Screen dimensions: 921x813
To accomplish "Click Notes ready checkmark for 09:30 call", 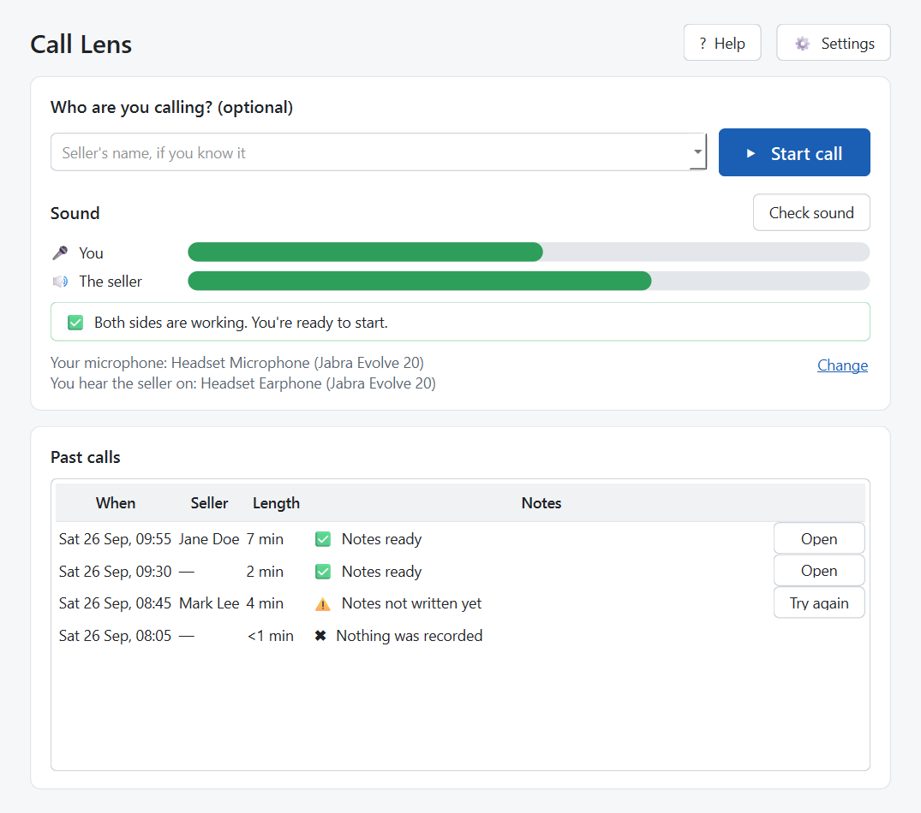I will pos(323,572).
